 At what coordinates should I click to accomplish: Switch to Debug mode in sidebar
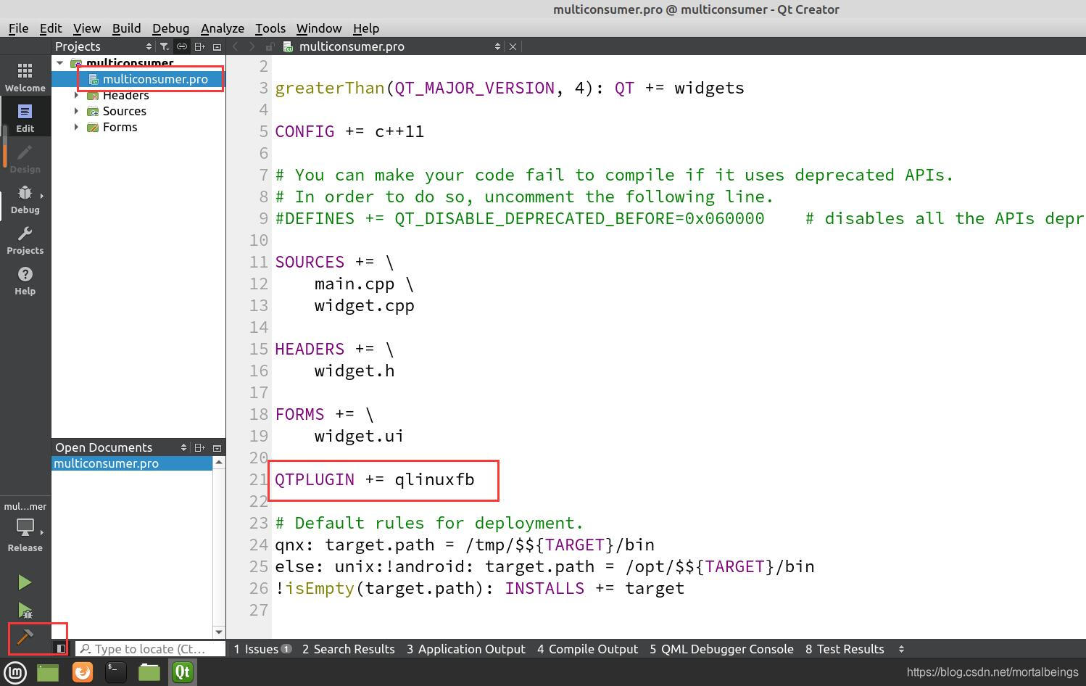coord(25,199)
